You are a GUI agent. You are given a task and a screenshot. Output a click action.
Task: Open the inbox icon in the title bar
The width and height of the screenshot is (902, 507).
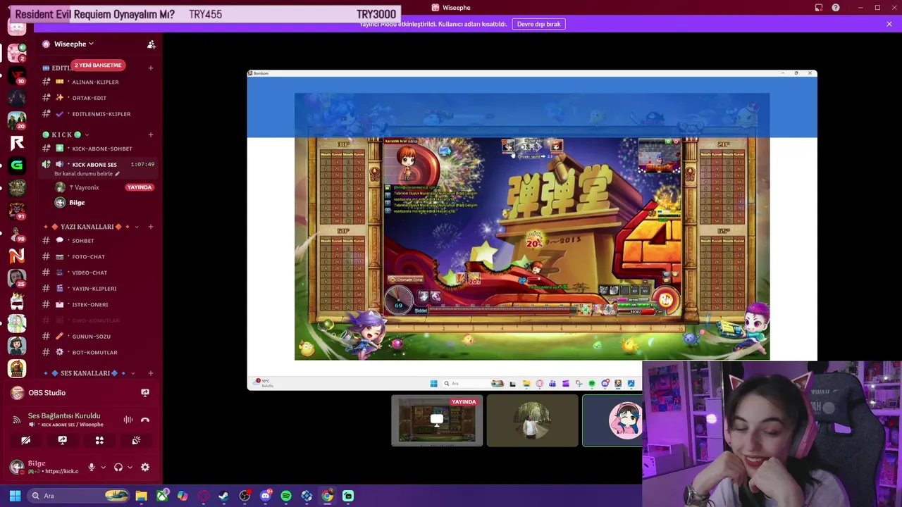819,8
